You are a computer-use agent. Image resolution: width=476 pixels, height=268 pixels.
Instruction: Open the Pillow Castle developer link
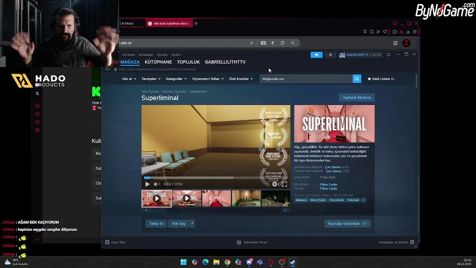coord(328,184)
